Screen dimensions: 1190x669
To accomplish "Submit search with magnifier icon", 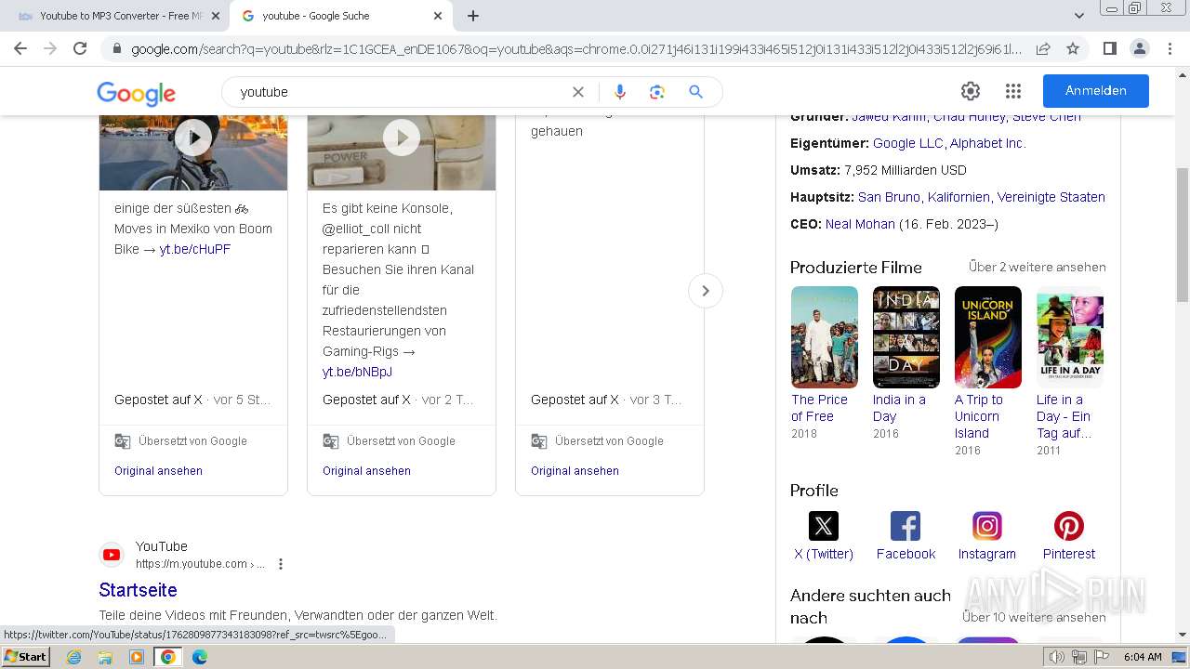I will click(x=695, y=92).
